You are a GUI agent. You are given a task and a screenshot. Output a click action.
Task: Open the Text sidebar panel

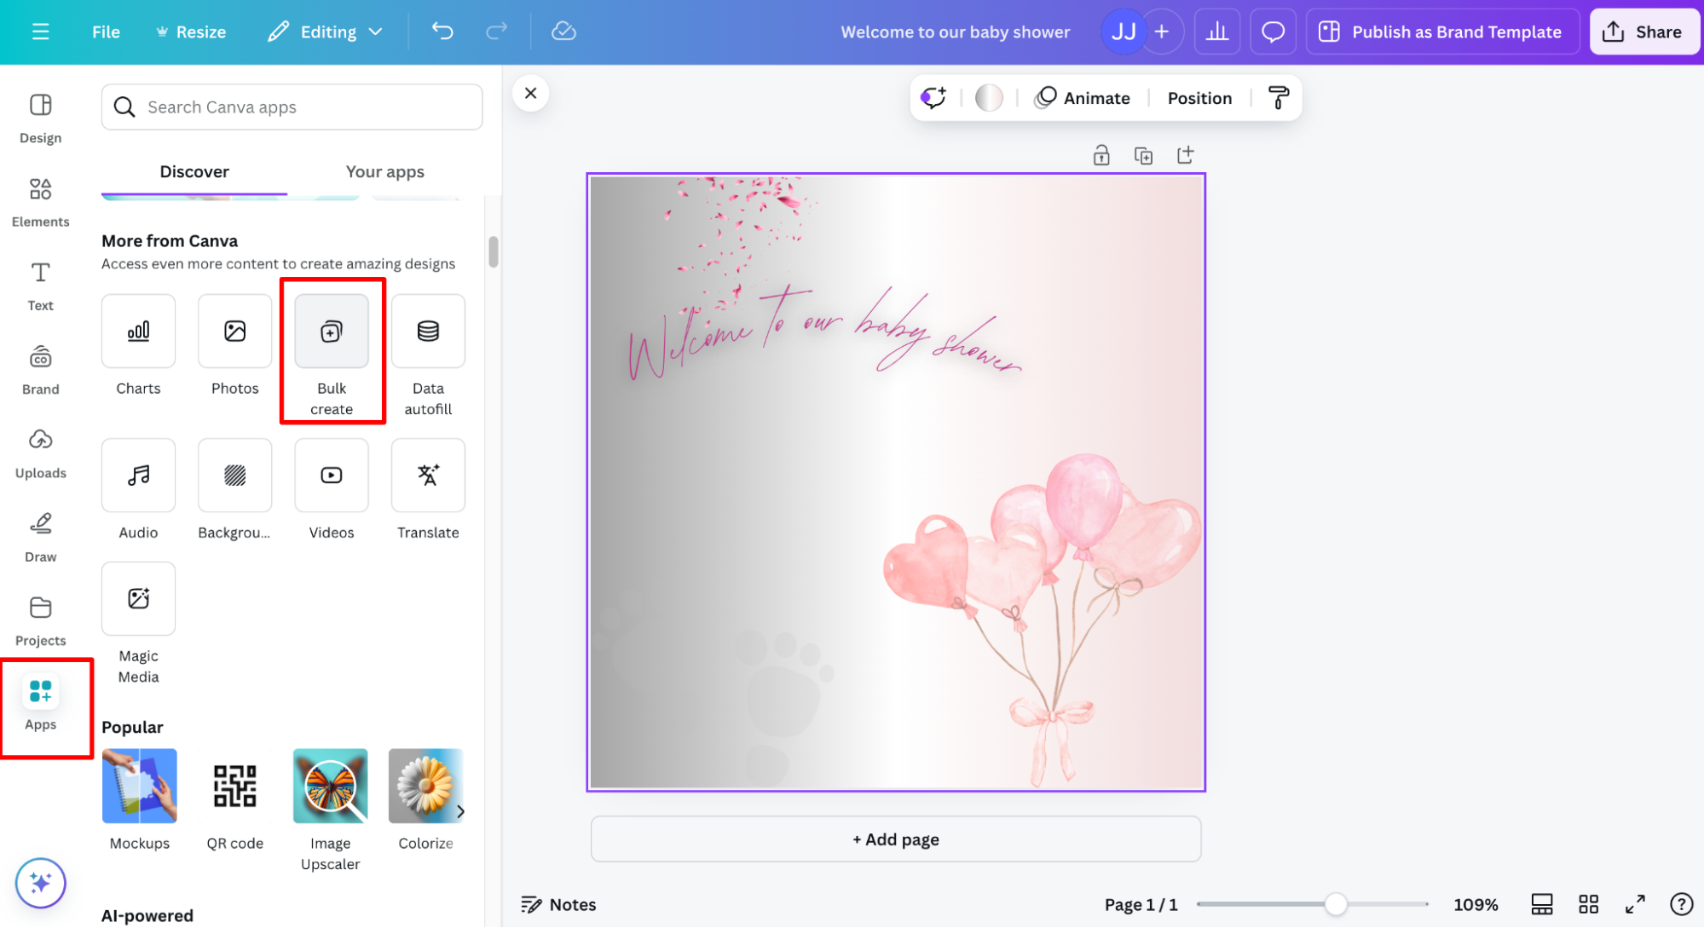40,286
